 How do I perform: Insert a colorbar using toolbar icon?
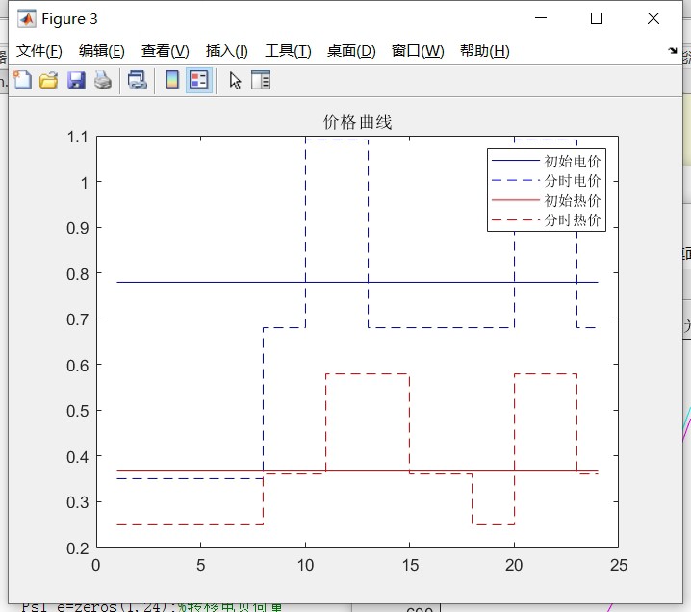172,81
